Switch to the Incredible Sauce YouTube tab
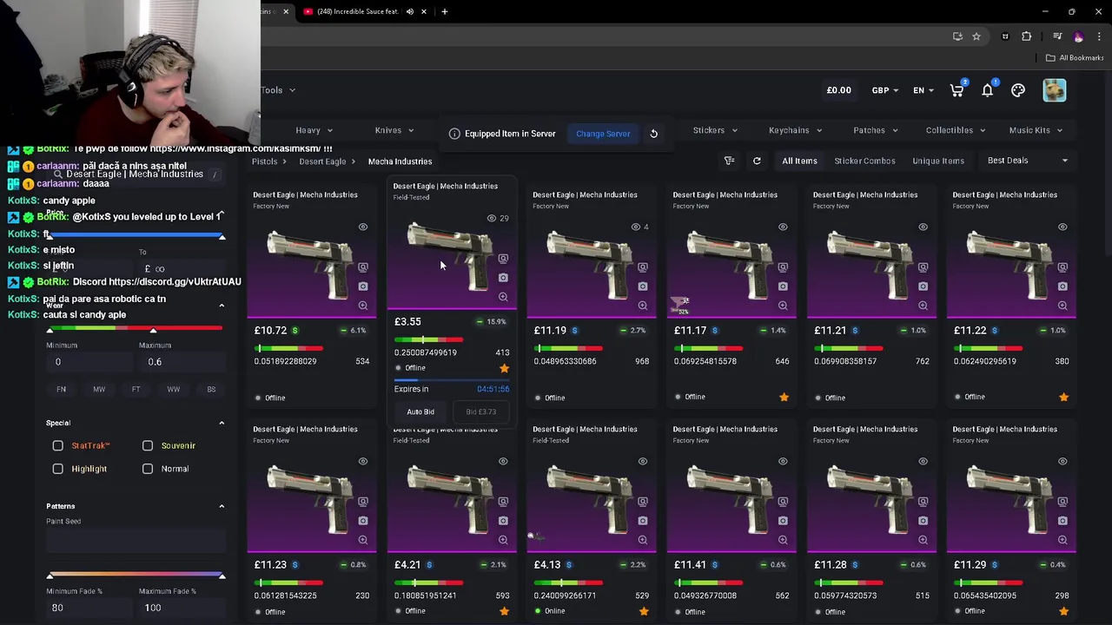1112x625 pixels. 358,11
